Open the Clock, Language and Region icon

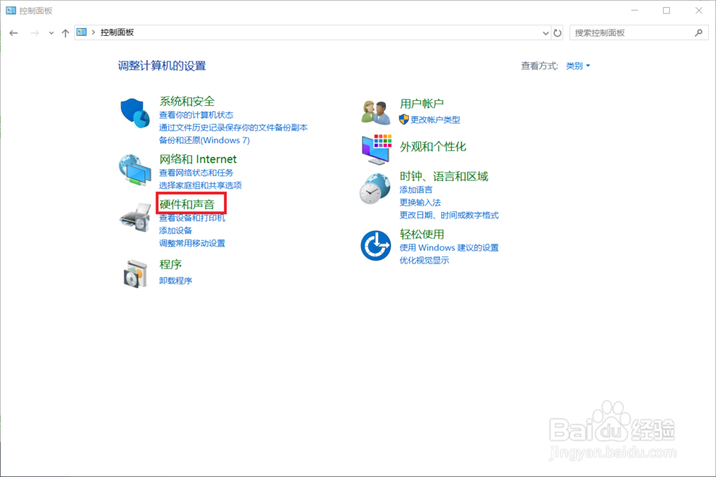[375, 188]
